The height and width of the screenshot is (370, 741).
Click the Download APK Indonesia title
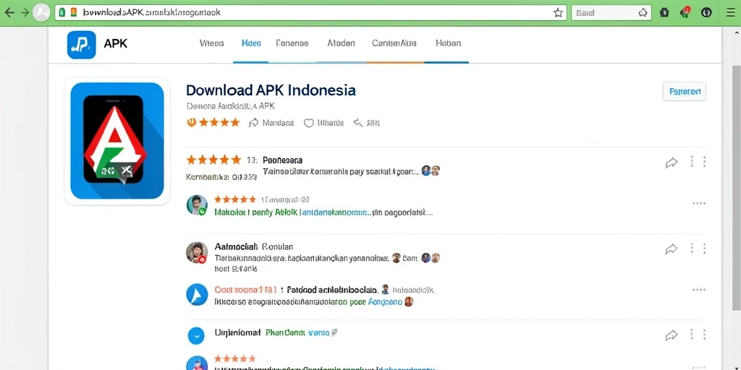271,90
